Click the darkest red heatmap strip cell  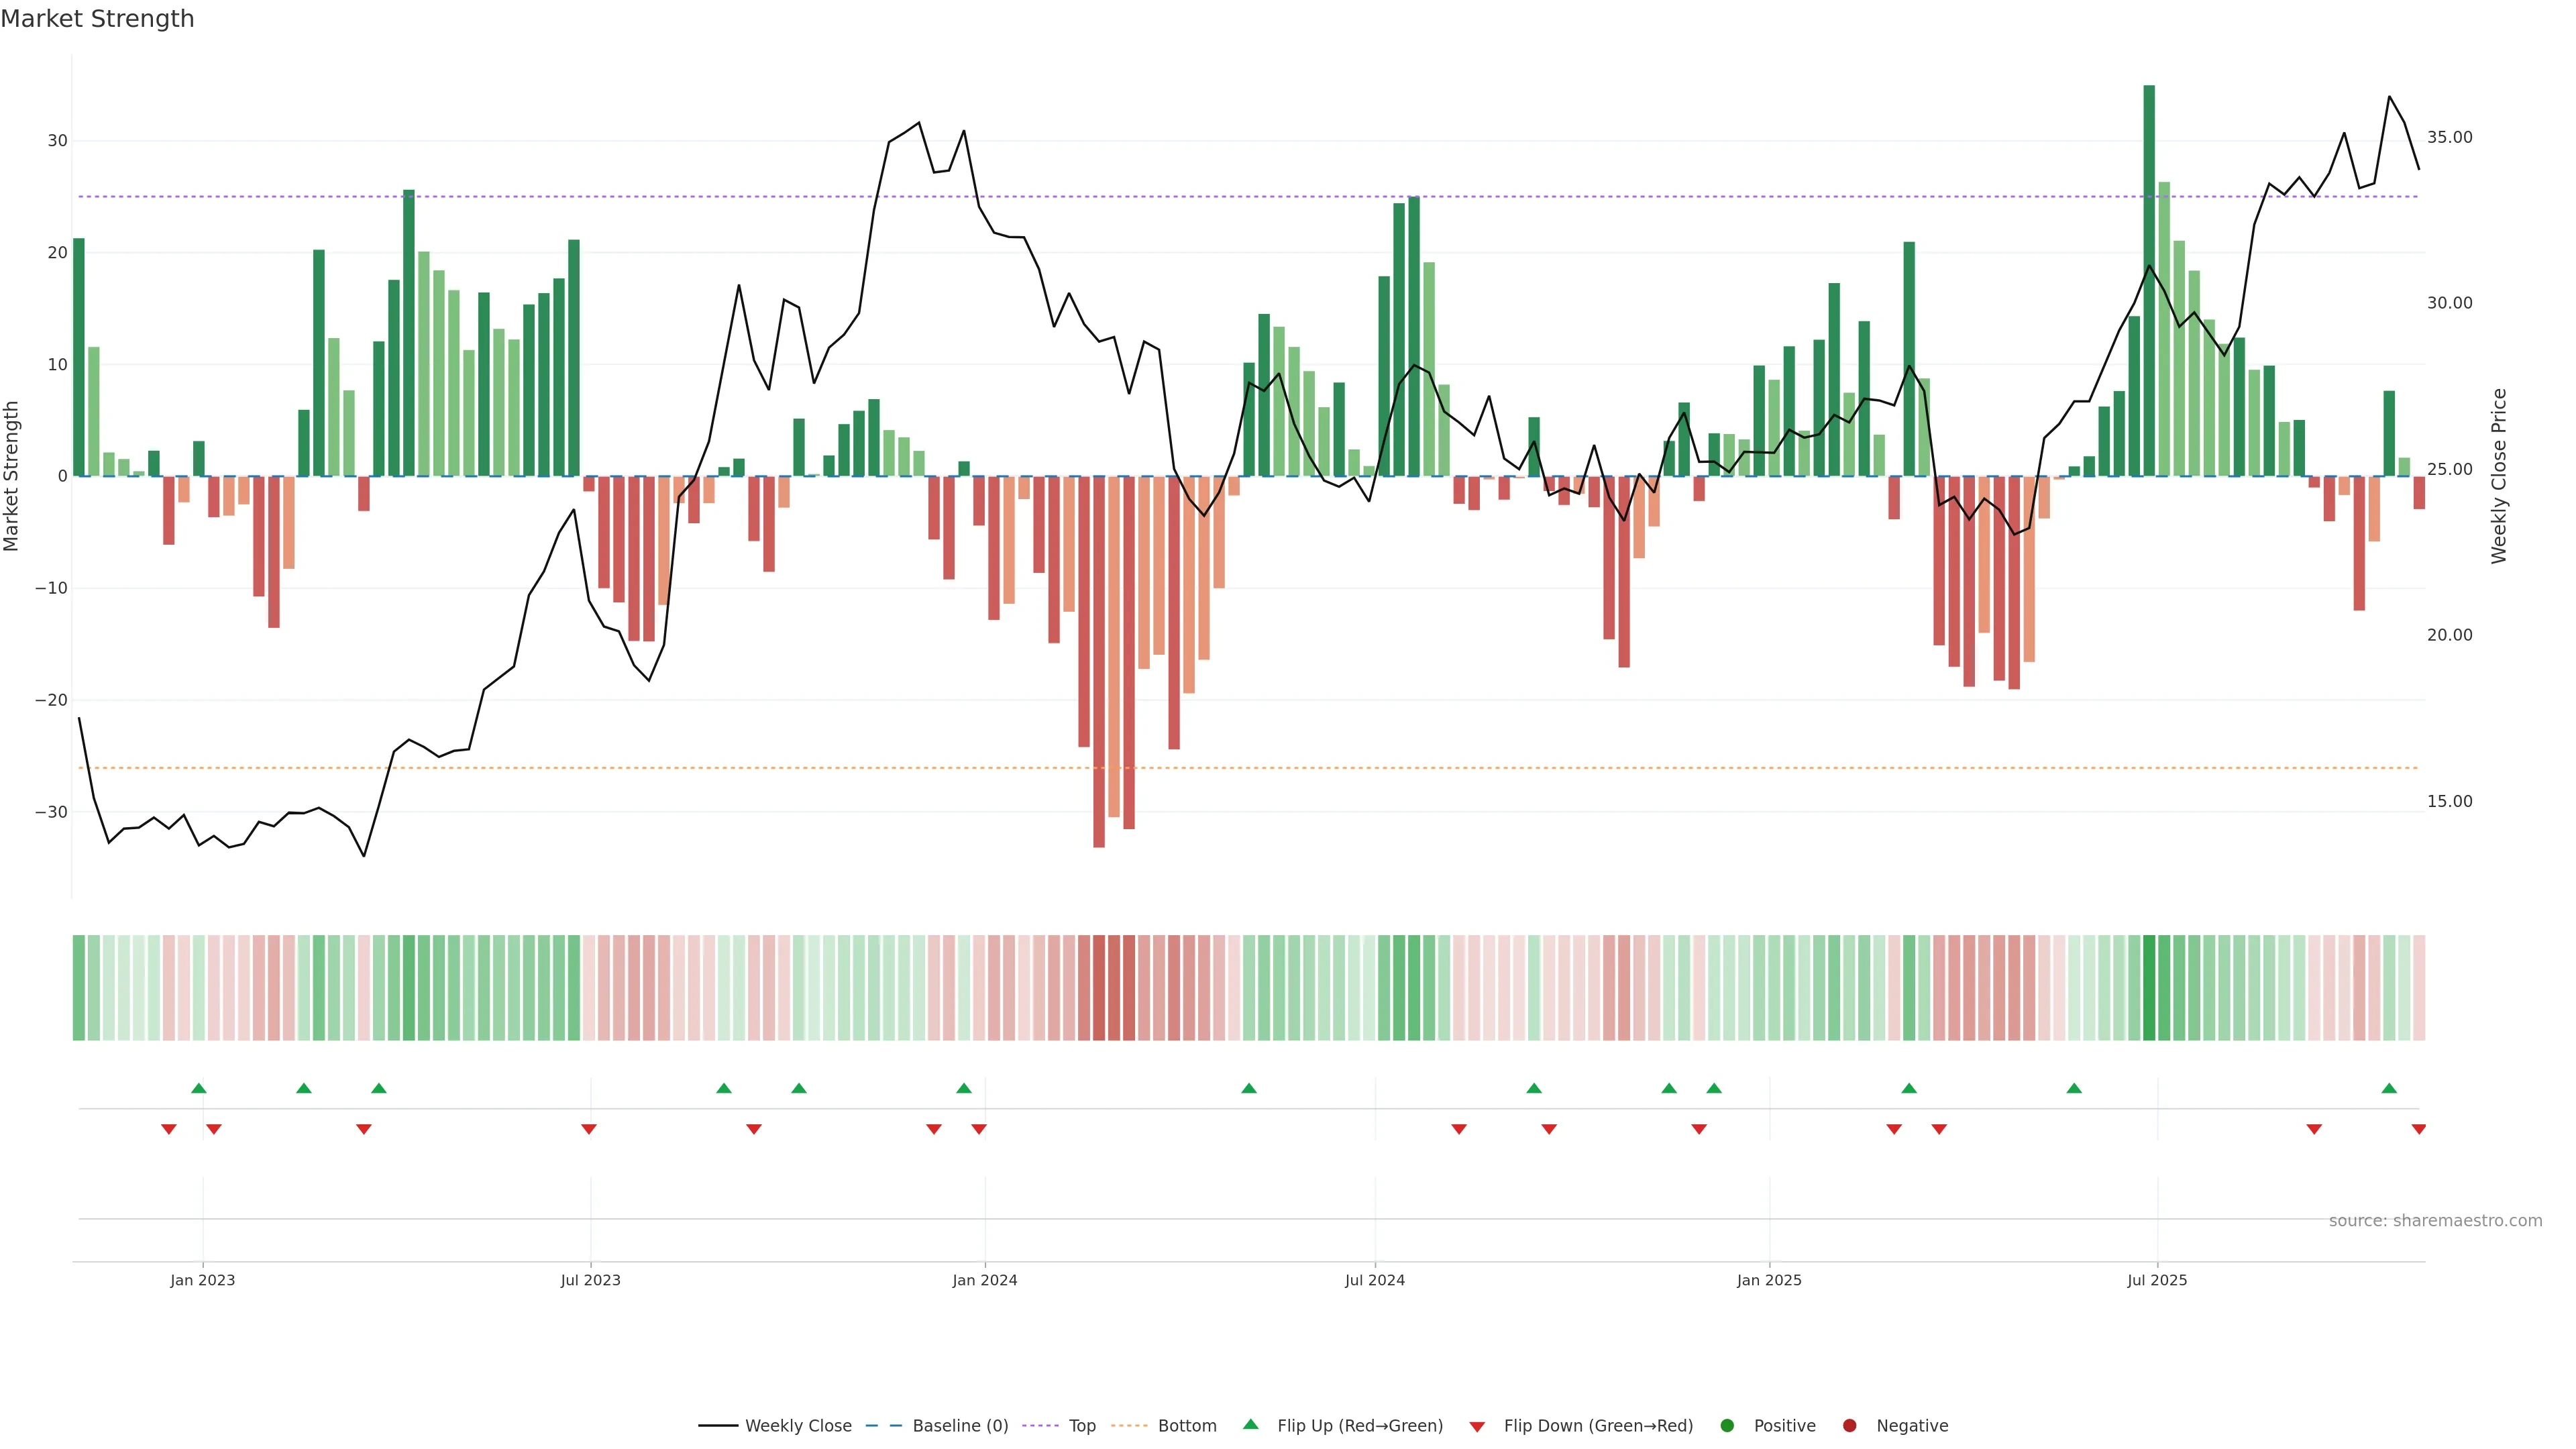(x=1099, y=988)
